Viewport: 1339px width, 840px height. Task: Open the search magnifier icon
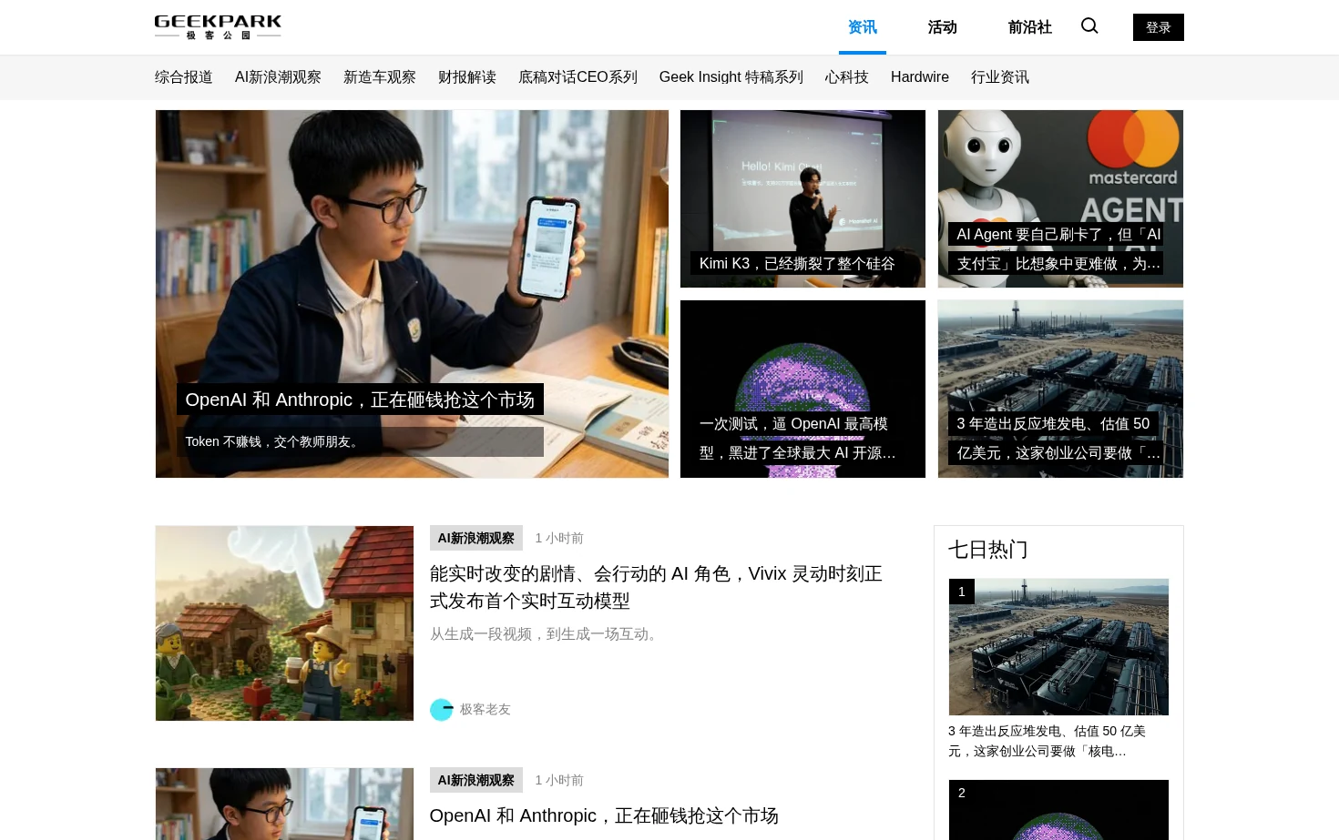[x=1089, y=25]
